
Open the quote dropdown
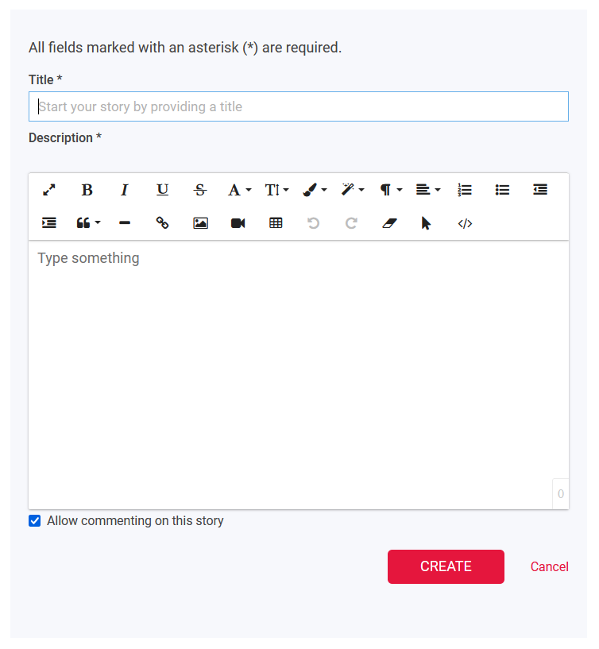(88, 223)
